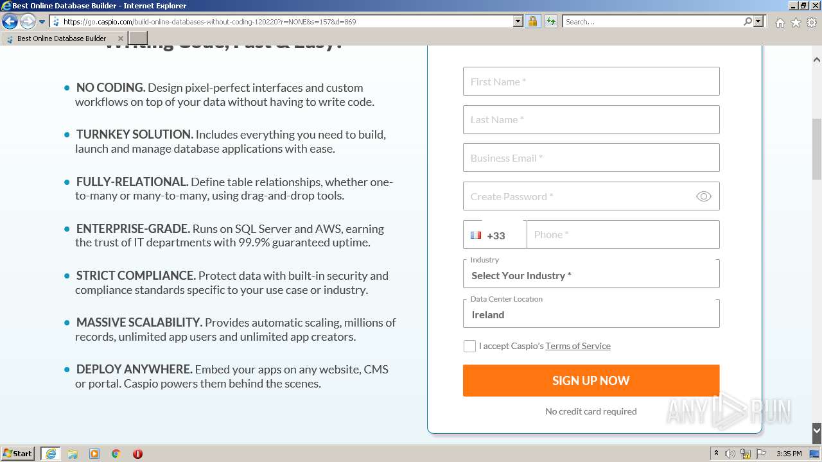Viewport: 822px width, 462px height.
Task: Open a new tab button
Action: (138, 38)
